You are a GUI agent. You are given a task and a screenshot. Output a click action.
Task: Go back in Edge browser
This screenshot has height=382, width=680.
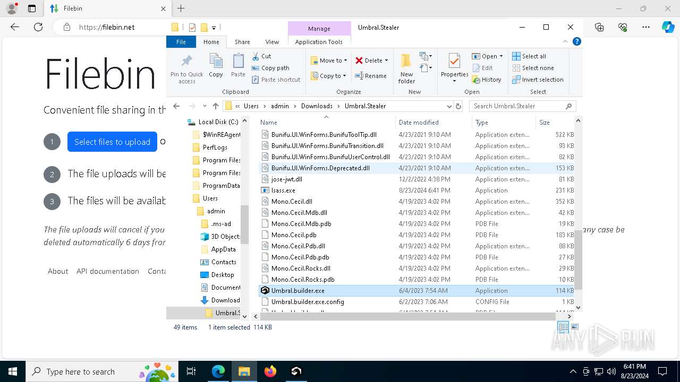[15, 27]
